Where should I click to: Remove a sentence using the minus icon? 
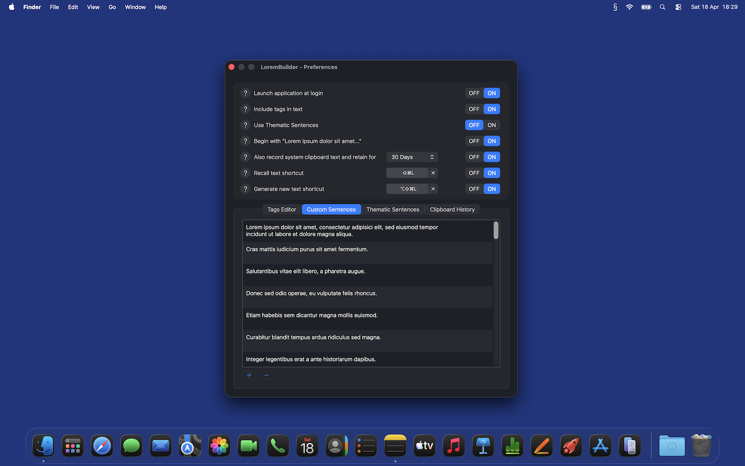[x=266, y=375]
